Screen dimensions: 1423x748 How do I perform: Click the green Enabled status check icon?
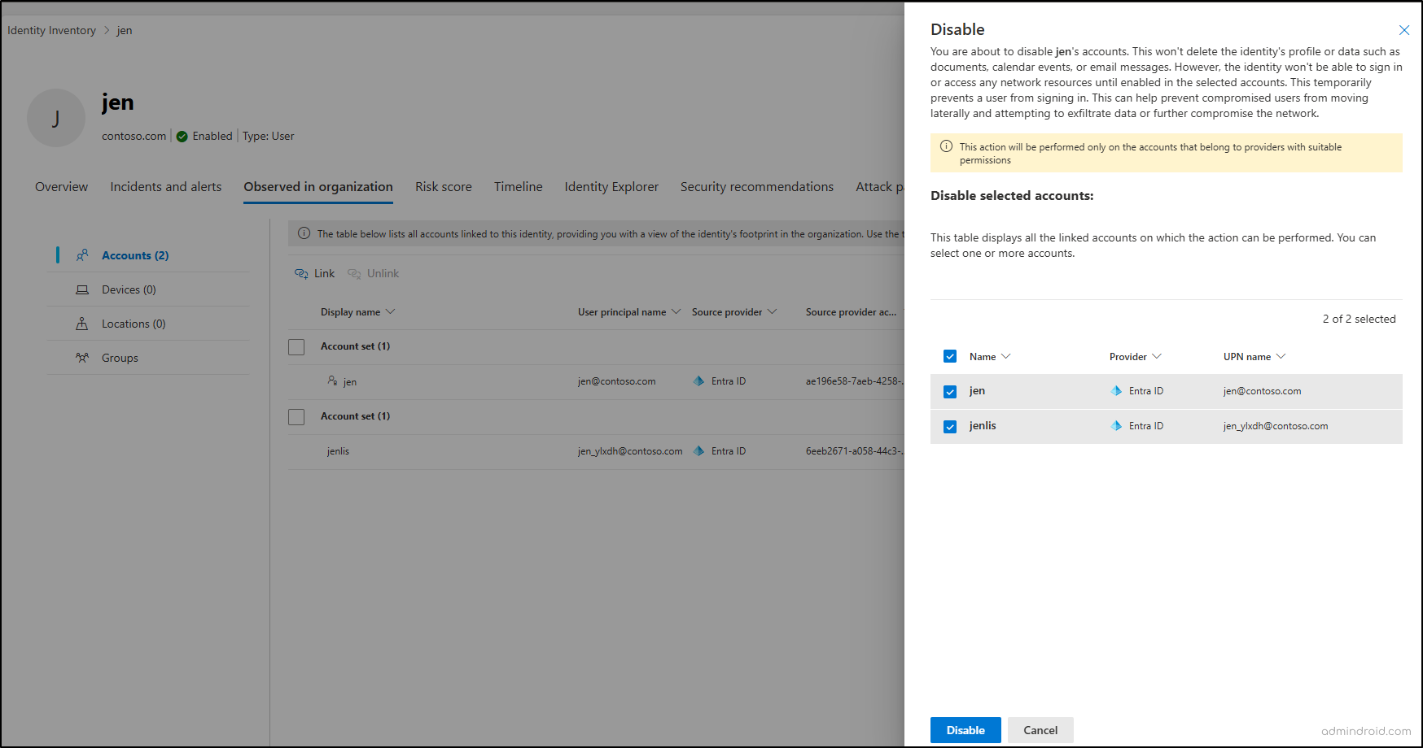point(182,137)
